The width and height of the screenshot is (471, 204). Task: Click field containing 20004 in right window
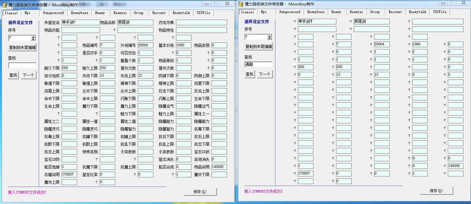coord(382,44)
